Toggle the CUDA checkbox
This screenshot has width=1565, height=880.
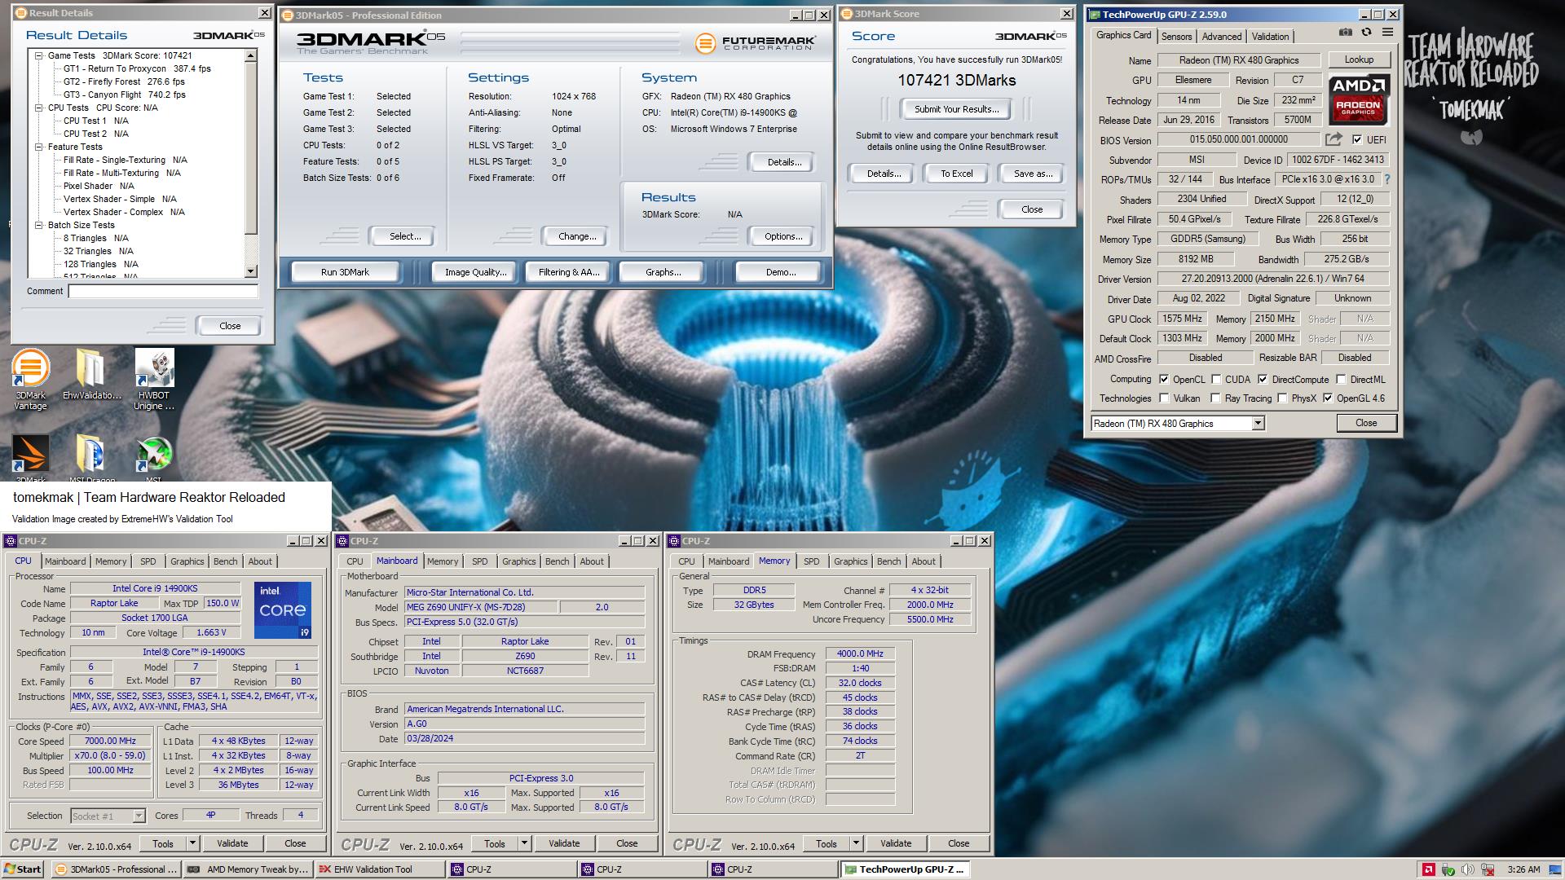click(x=1216, y=379)
